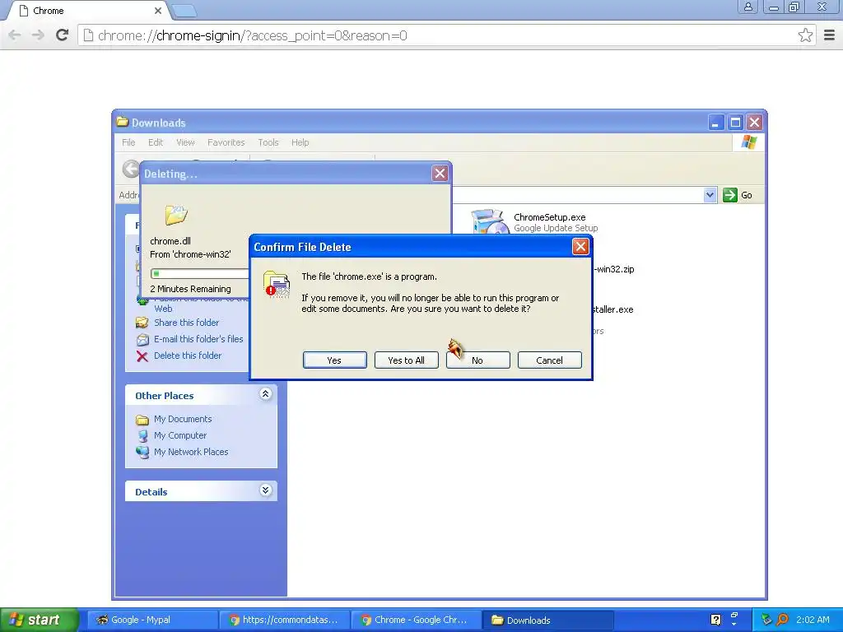Open My Network Places link

(x=191, y=452)
